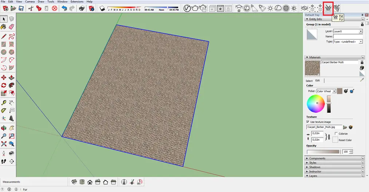Click the sample paint eyedropper

pos(362,80)
